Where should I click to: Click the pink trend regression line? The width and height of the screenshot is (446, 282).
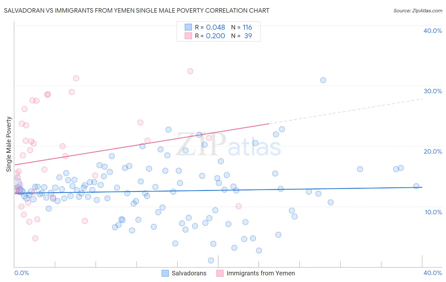(x=142, y=144)
